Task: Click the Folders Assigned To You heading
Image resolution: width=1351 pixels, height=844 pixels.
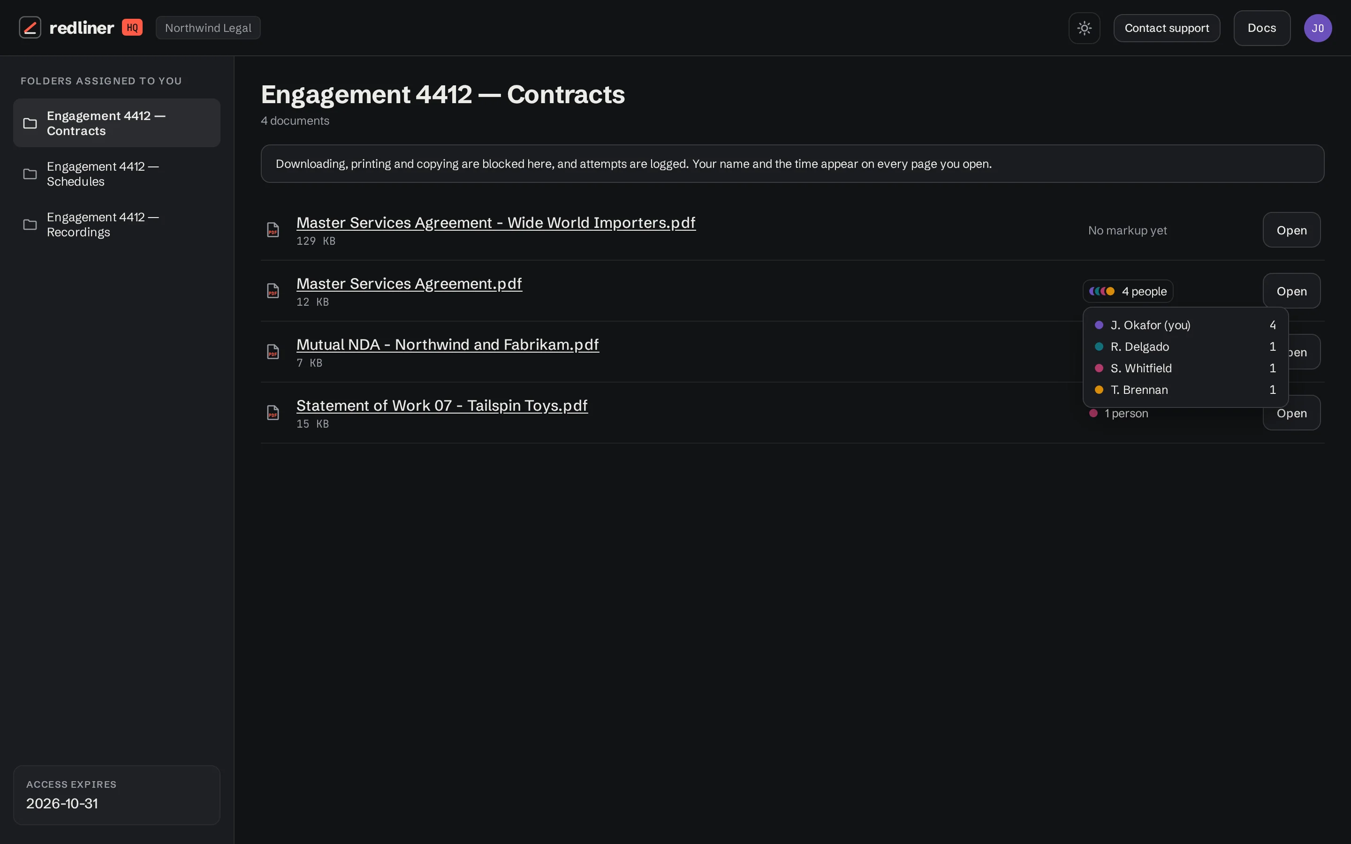Action: coord(101,81)
